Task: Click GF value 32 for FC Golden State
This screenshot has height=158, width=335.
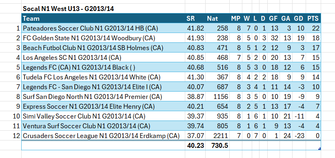Action: point(273,38)
